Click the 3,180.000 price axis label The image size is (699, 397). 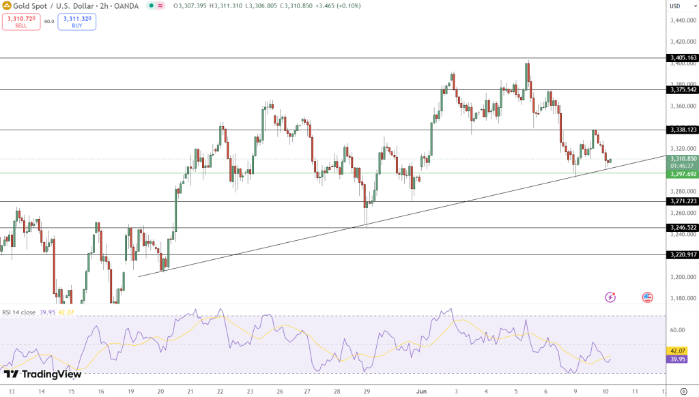click(x=683, y=298)
